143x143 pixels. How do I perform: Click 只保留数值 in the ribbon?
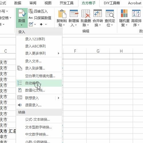(x=40, y=18)
